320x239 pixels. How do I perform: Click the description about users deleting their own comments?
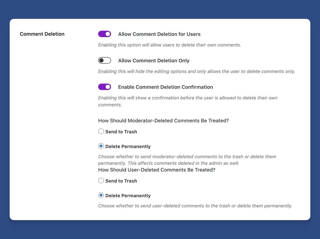click(x=169, y=45)
